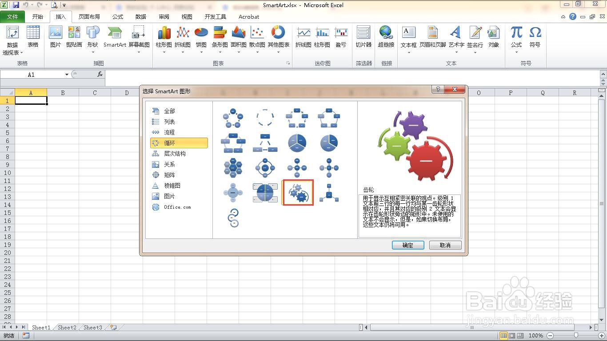The width and height of the screenshot is (607, 341).
Task: Switch to Sheet3 worksheet tab
Action: coord(93,327)
